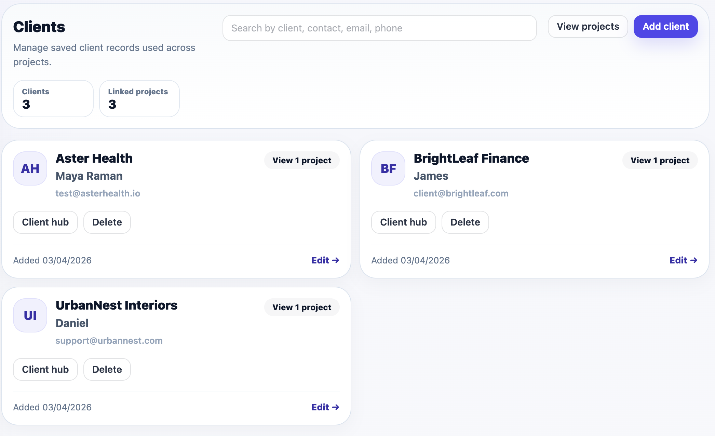View 1 project for BrightLeaf Finance
Image resolution: width=715 pixels, height=436 pixels.
(x=660, y=160)
